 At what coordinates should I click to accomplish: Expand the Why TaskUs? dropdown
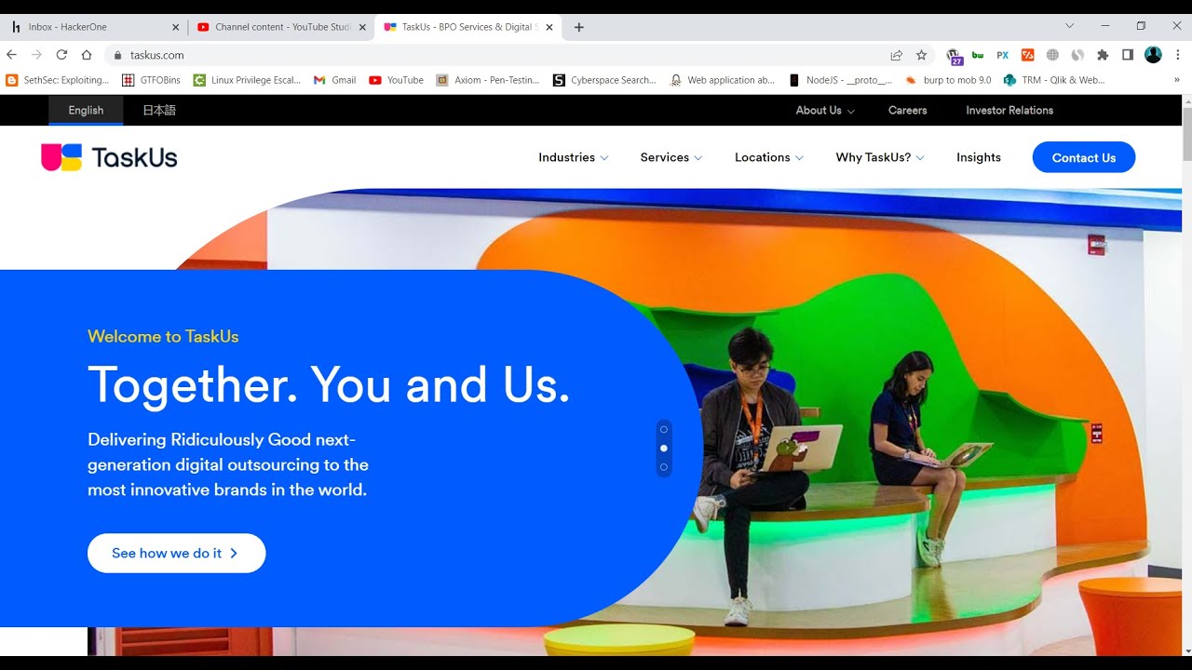pyautogui.click(x=880, y=157)
